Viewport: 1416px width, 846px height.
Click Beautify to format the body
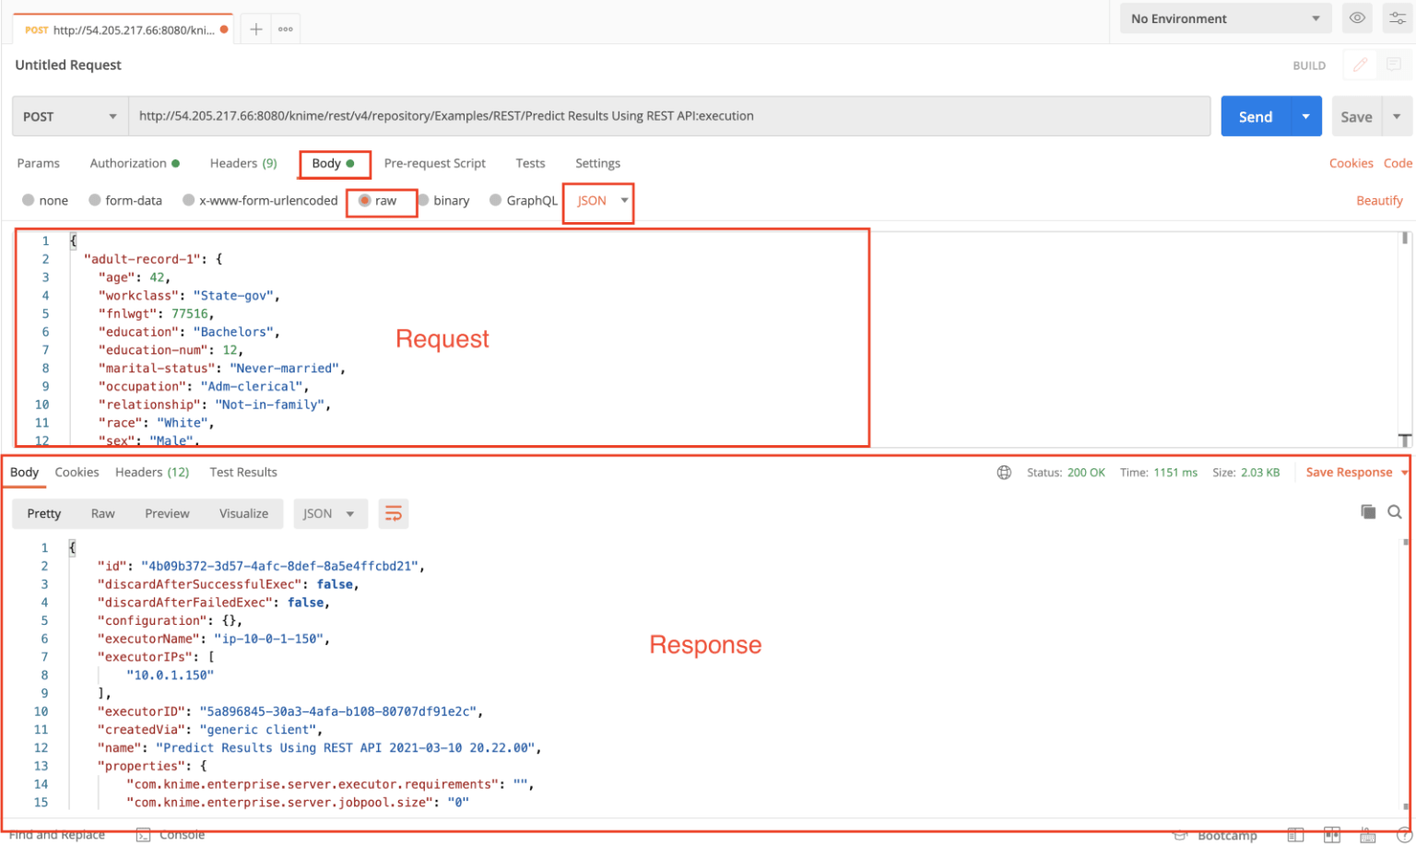coord(1379,201)
